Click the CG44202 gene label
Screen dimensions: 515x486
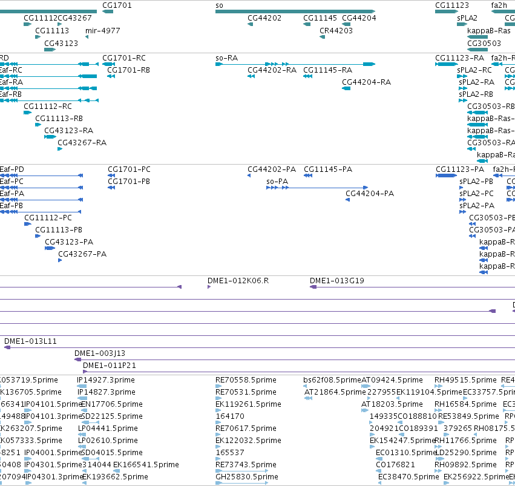[x=264, y=18]
